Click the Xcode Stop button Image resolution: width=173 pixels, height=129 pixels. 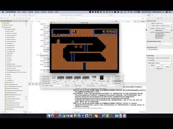[14, 15]
